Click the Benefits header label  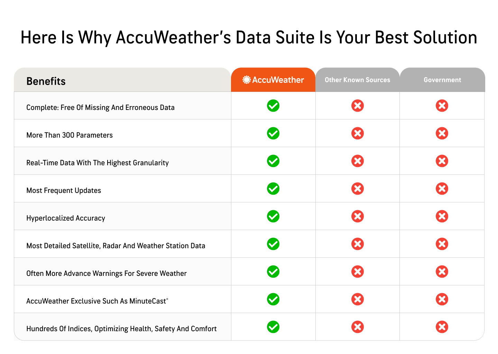[x=46, y=81]
